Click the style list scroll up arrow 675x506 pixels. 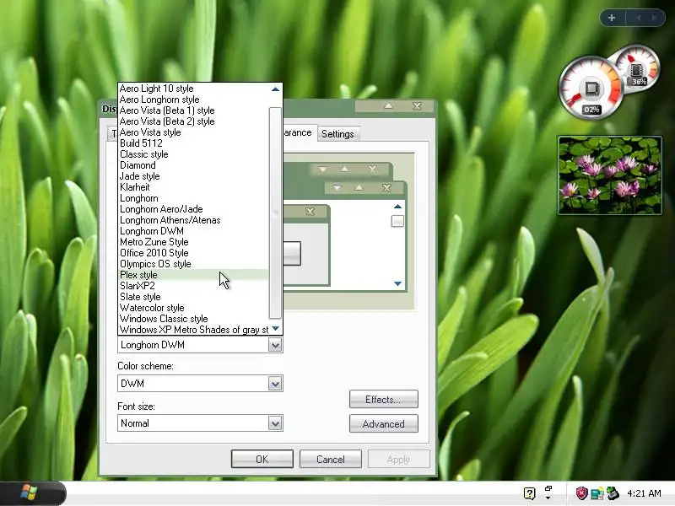[x=276, y=89]
